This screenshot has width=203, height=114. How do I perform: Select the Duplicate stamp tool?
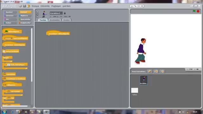pyautogui.click(x=132, y=6)
